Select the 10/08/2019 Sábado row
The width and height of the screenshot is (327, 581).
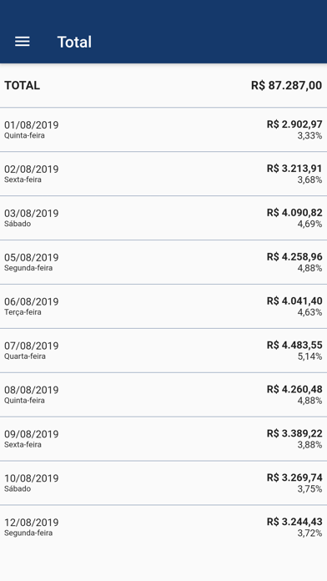coord(163,482)
